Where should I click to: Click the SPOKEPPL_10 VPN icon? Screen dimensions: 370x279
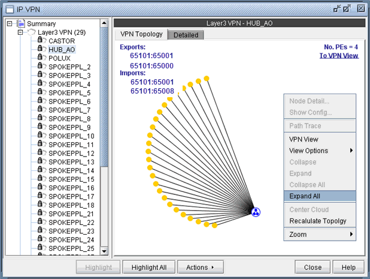point(42,136)
